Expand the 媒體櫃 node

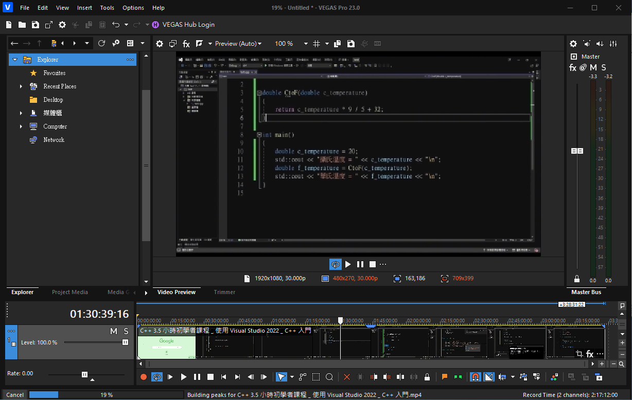click(x=21, y=113)
